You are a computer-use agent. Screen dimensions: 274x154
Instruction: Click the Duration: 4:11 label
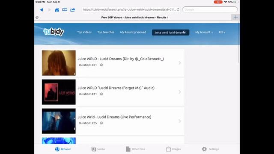pyautogui.click(x=87, y=94)
